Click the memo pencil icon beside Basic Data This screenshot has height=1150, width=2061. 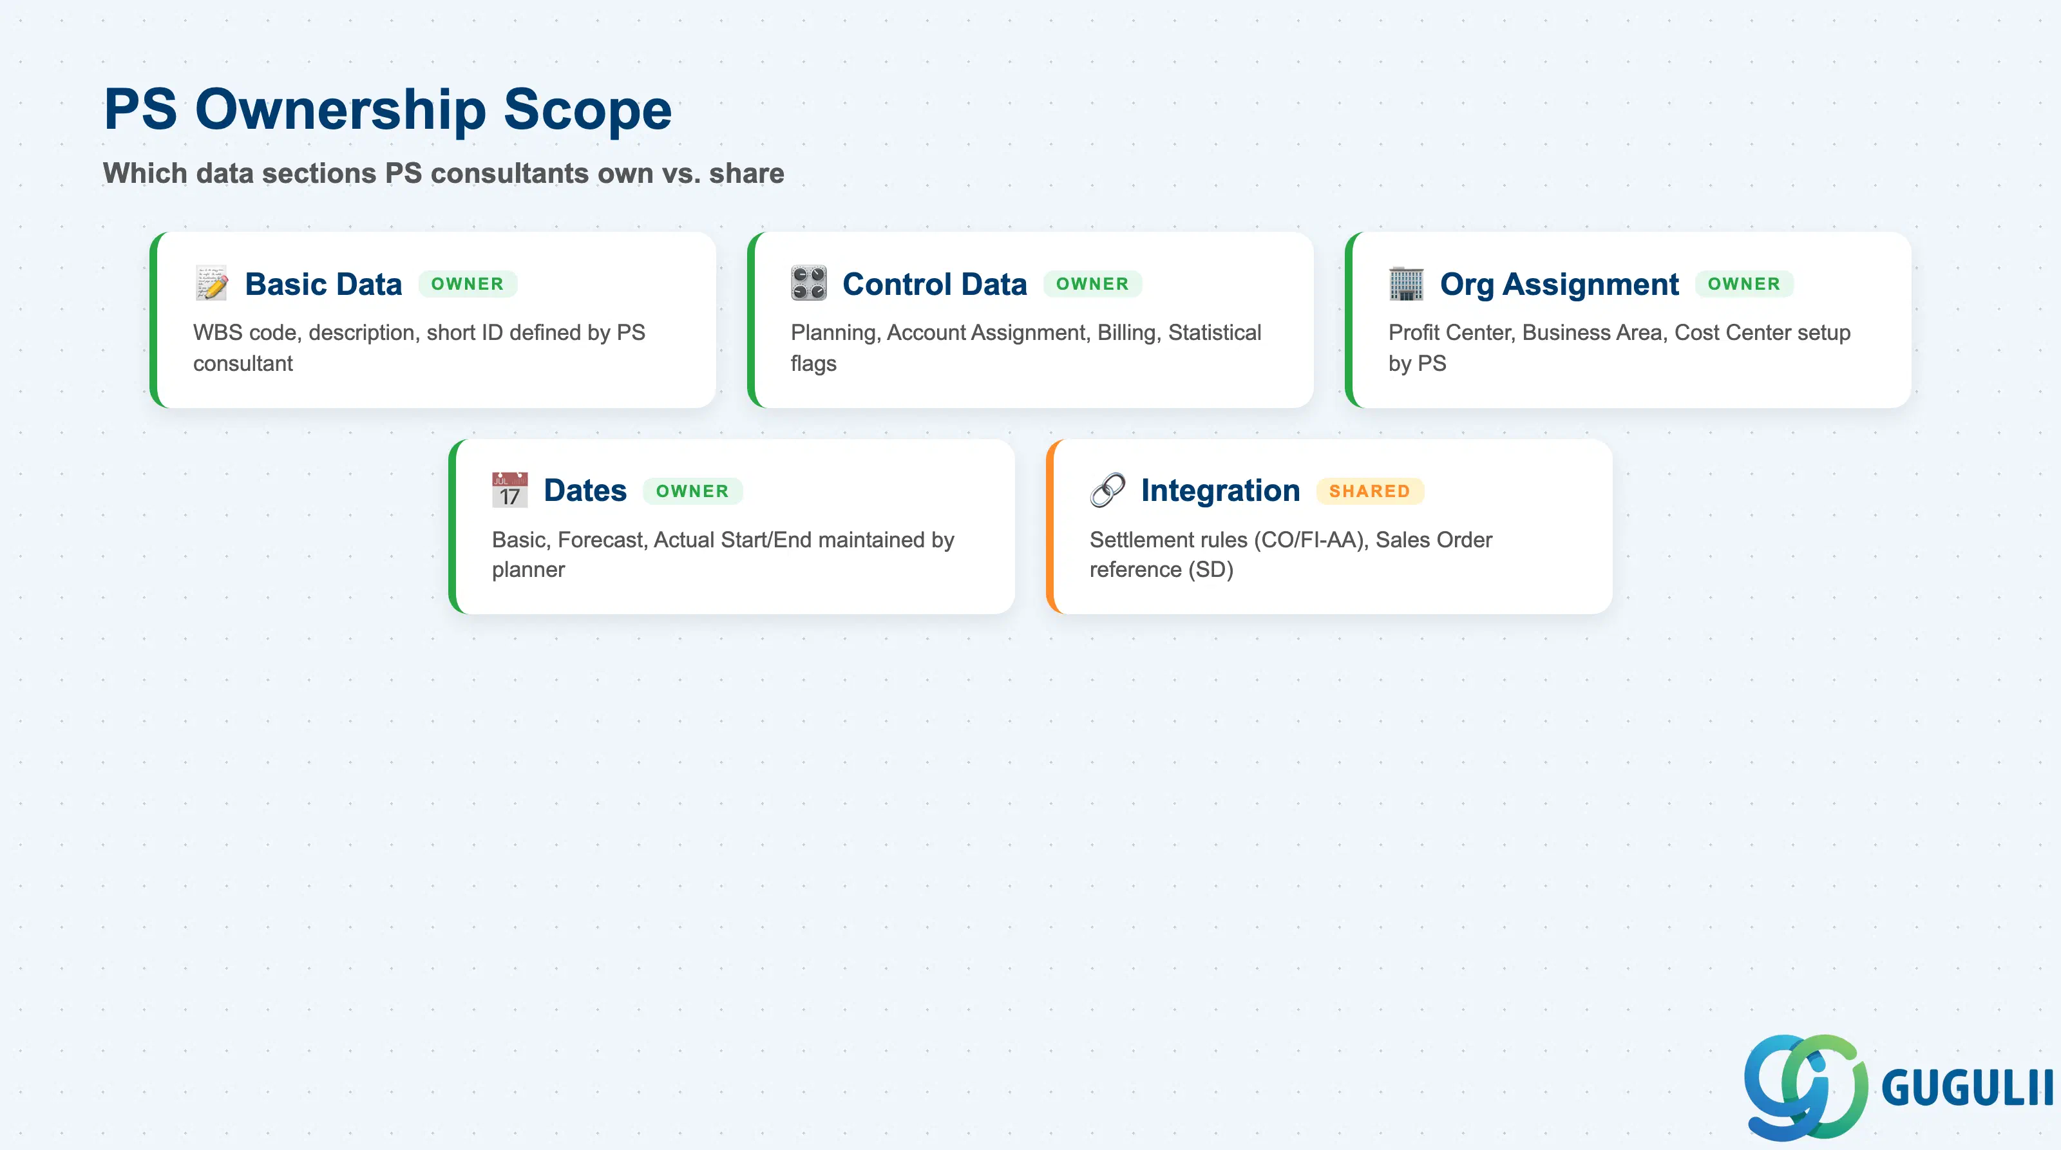coord(211,284)
